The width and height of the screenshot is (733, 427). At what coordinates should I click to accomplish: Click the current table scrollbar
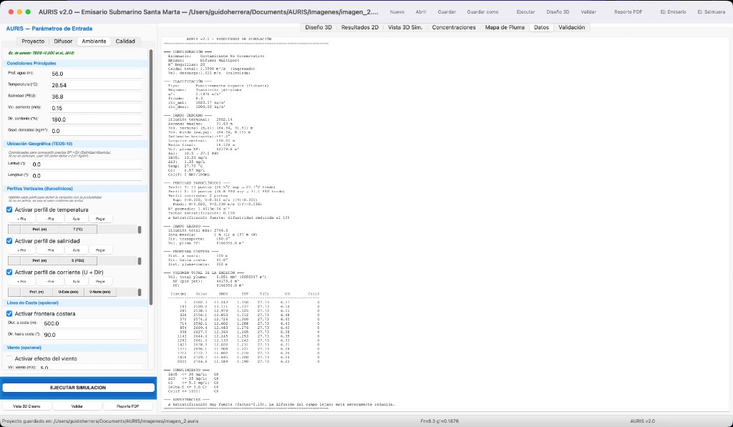140,292
